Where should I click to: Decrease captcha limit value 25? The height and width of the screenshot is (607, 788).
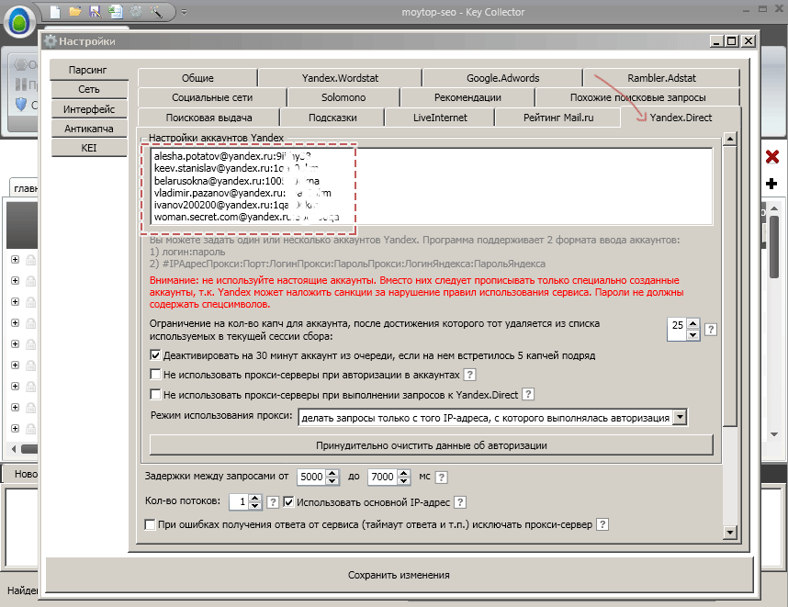pos(693,335)
